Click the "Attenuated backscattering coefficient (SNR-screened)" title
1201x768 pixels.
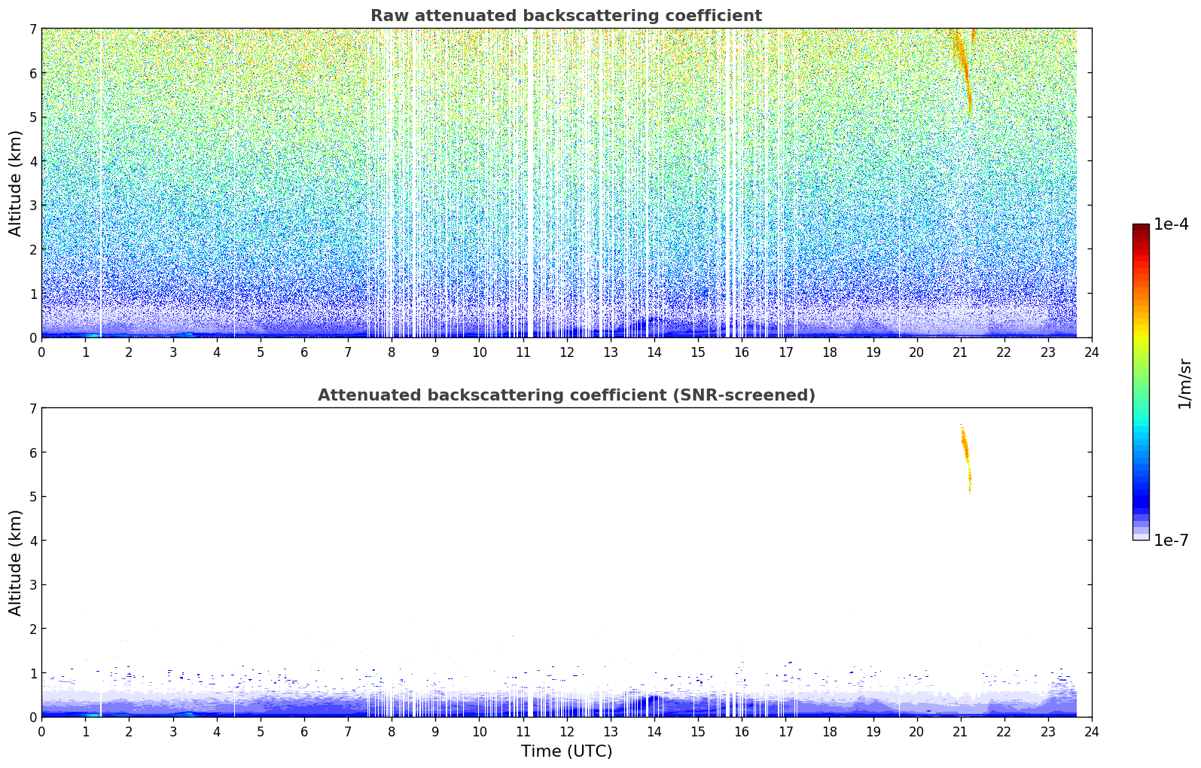pos(566,395)
